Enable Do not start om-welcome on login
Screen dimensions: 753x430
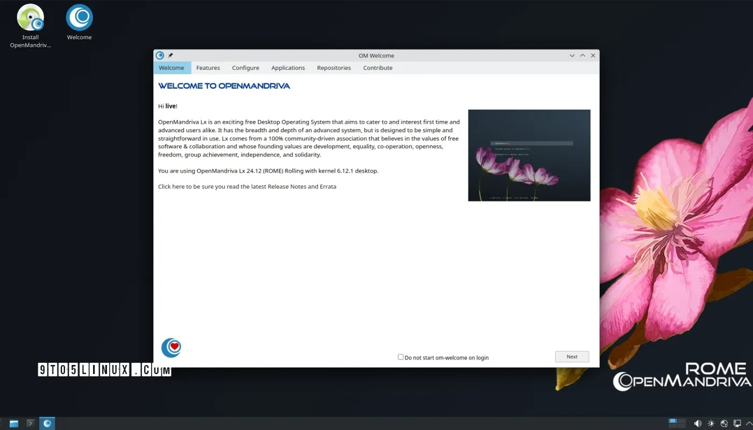[x=401, y=357]
